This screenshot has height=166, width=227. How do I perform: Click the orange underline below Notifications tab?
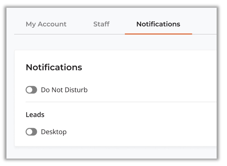(x=158, y=34)
